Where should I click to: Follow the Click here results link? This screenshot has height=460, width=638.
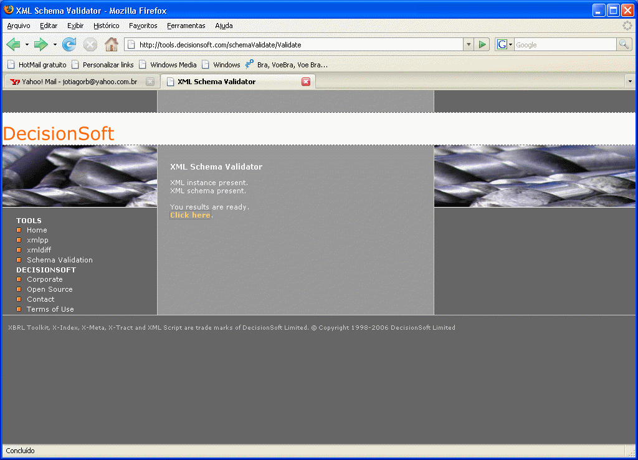point(190,215)
